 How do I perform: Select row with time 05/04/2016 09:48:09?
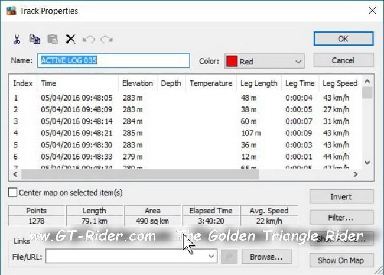point(186,109)
